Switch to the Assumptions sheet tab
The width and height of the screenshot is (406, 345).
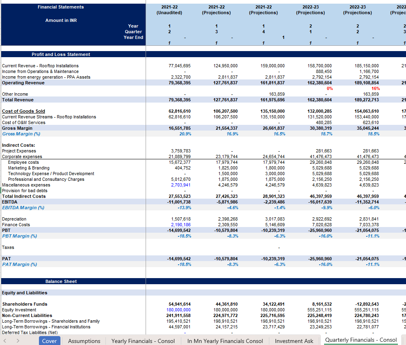[84, 341]
